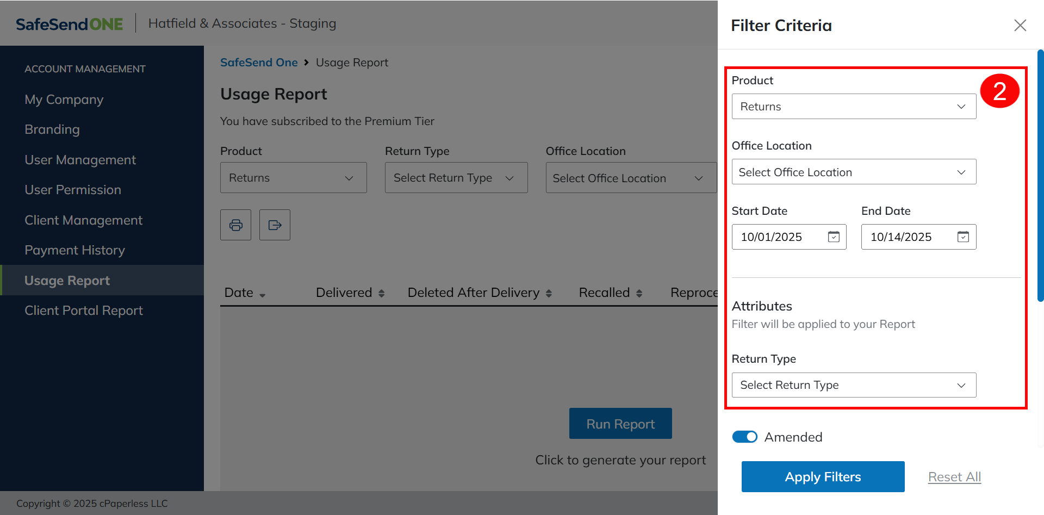This screenshot has height=515, width=1044.
Task: Click the print report icon
Action: [x=235, y=225]
